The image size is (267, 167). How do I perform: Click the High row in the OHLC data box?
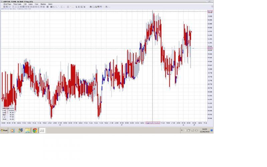(x=8, y=115)
